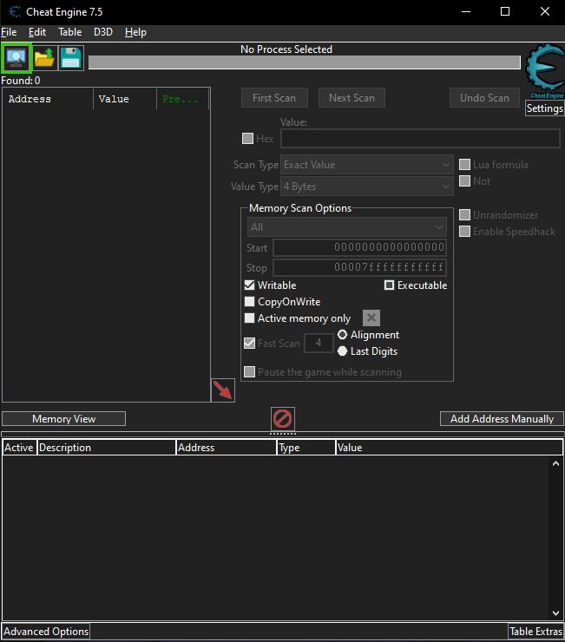The image size is (565, 642).
Task: Click the Fast Scan alignment value field
Action: [x=319, y=343]
